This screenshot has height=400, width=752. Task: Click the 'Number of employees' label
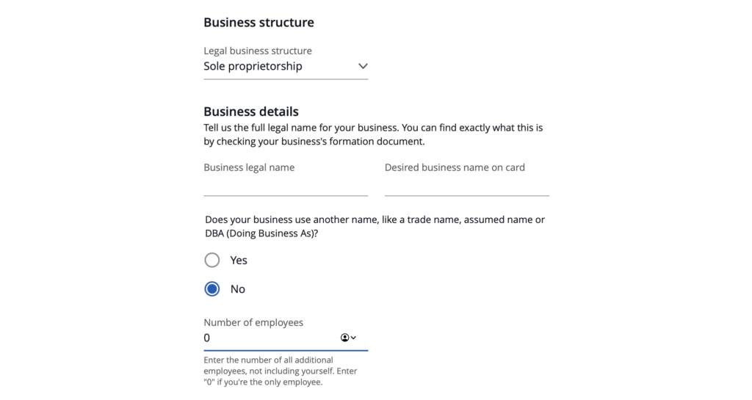pos(253,322)
